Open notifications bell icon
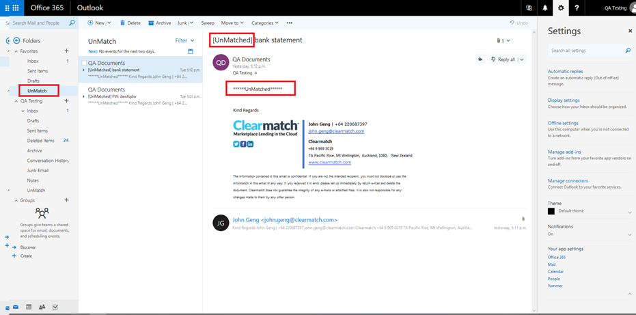This screenshot has width=636, height=315. tap(544, 8)
